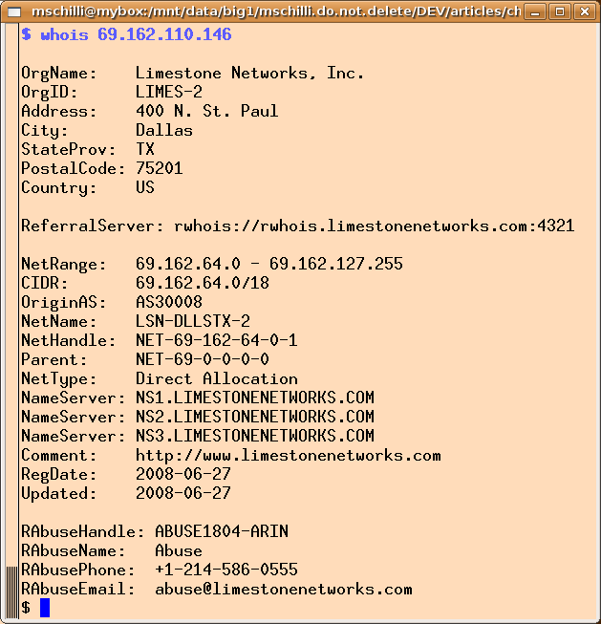The image size is (601, 624).
Task: Click 'NS2.LIMESTONENETWORKS.COM' name server
Action: pos(255,417)
